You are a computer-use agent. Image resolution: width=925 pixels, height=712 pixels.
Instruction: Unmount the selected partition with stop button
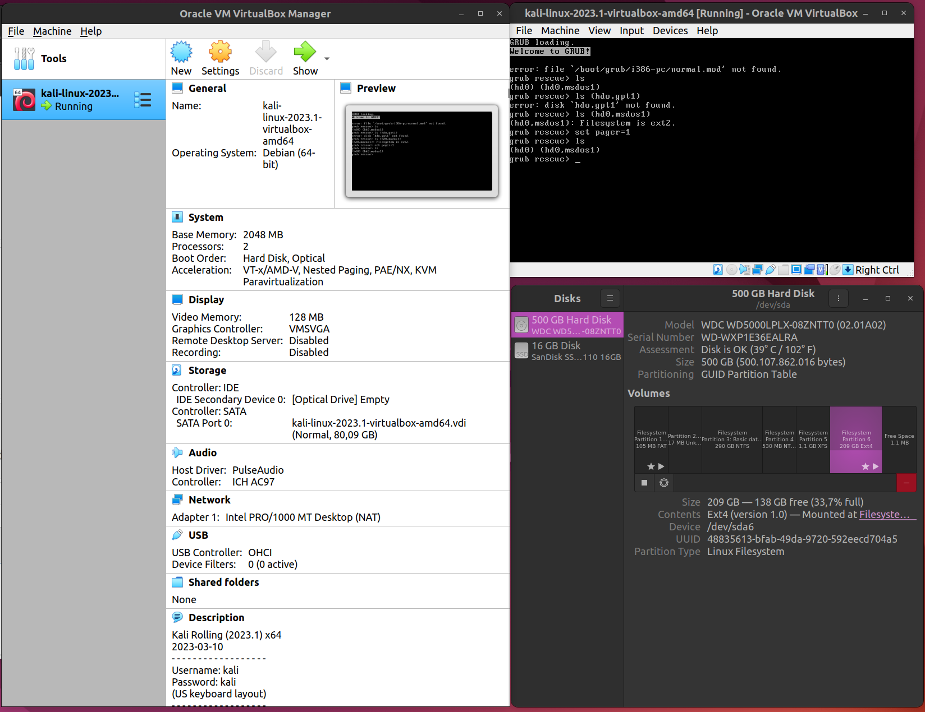644,483
